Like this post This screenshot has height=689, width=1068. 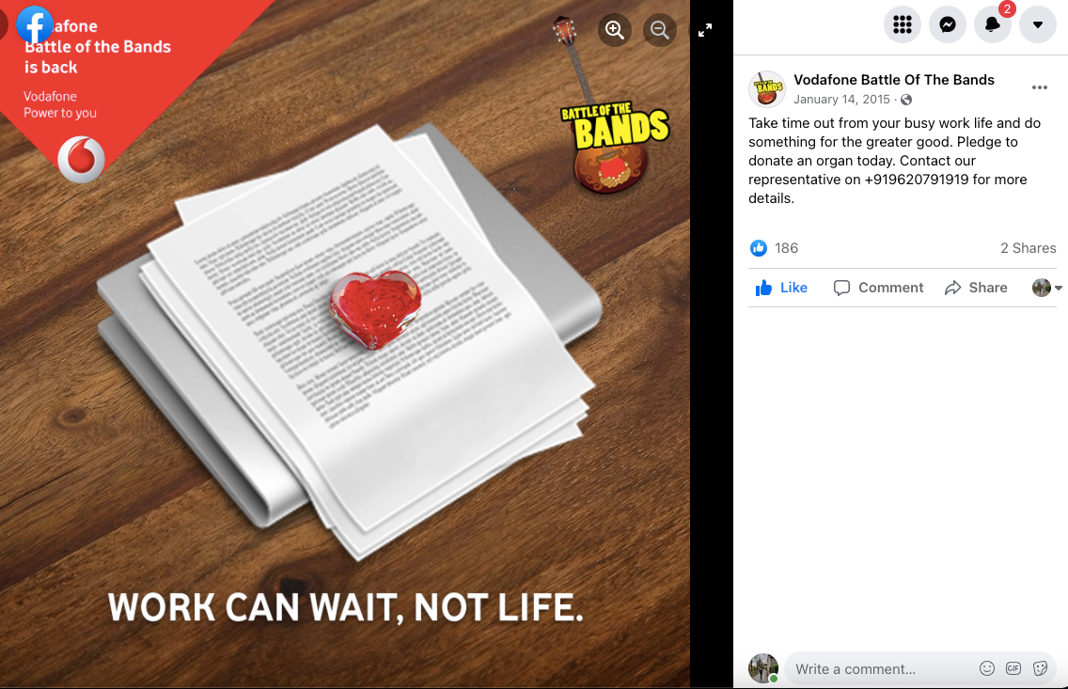click(x=781, y=288)
